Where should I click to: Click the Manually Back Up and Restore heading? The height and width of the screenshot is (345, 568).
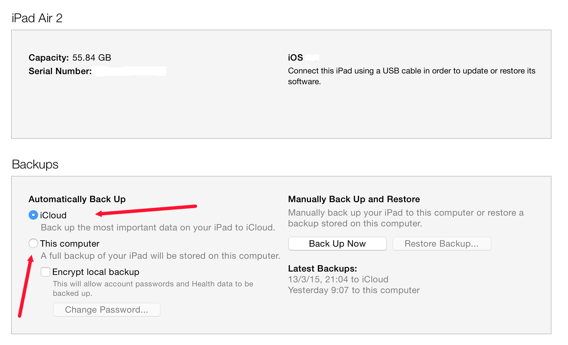click(x=354, y=199)
